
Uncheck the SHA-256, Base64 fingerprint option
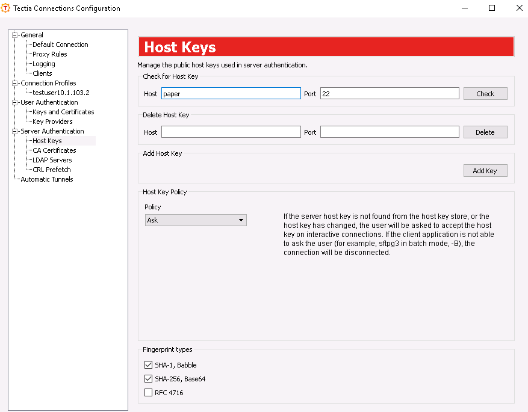(x=148, y=379)
